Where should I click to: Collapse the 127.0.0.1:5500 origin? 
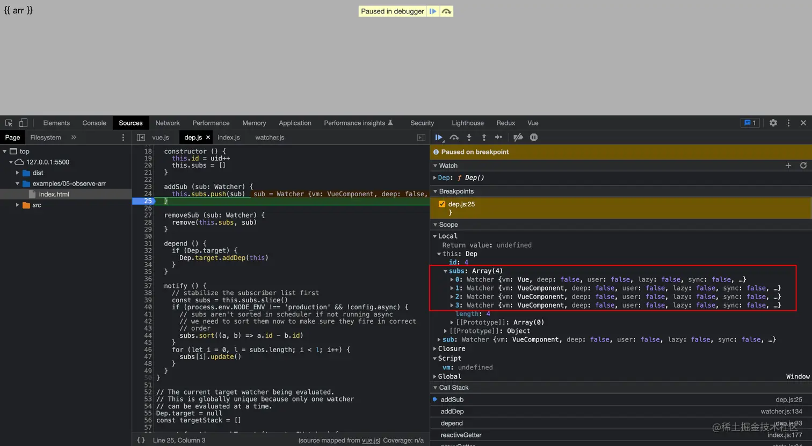11,162
